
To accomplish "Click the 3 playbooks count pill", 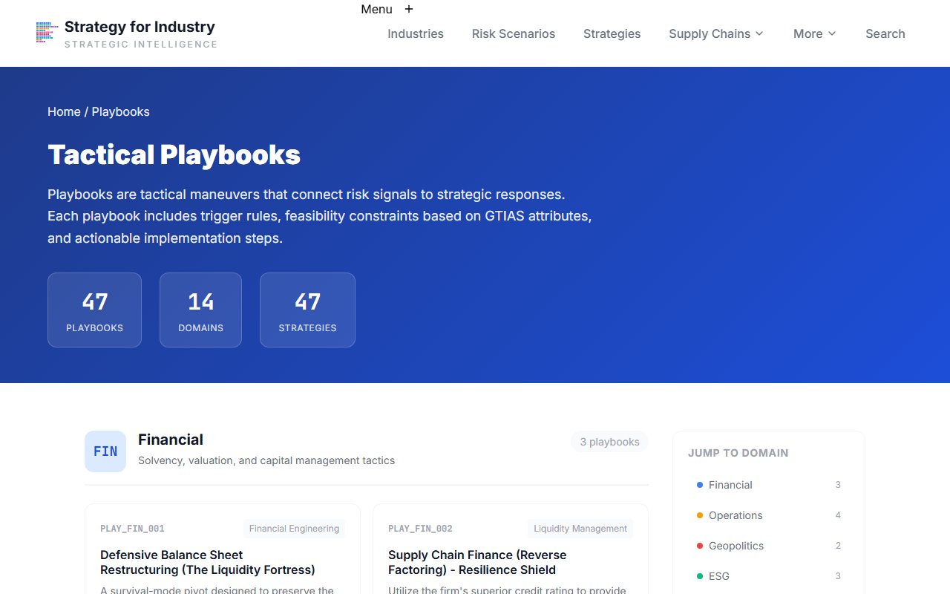I will coord(609,441).
